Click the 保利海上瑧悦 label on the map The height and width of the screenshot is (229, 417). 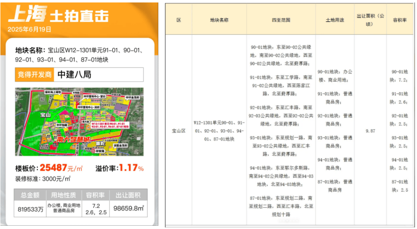tap(53, 92)
